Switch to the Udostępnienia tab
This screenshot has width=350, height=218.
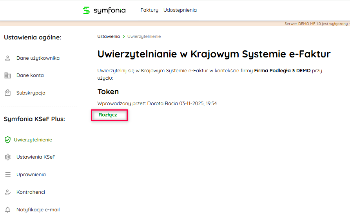(180, 10)
